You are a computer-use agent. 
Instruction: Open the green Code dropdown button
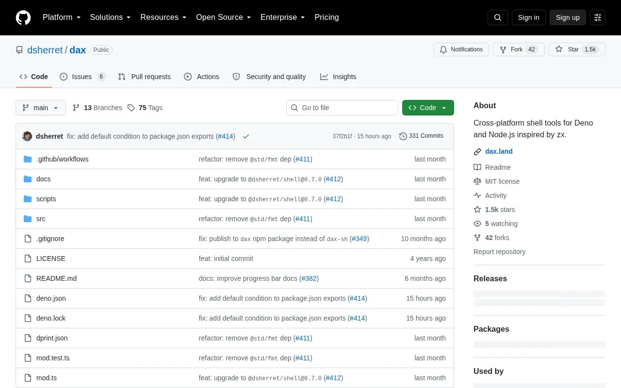click(428, 108)
